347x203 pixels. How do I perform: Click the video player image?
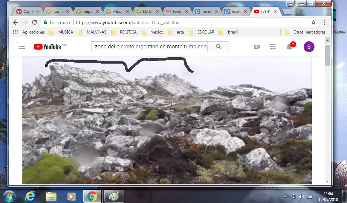tap(167, 120)
